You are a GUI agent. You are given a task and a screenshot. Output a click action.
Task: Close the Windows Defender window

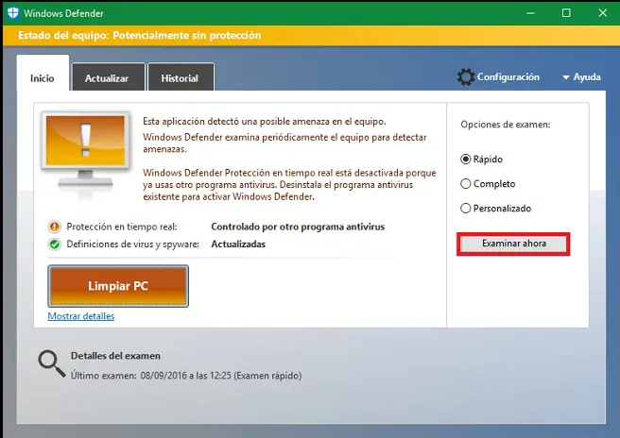tap(602, 13)
